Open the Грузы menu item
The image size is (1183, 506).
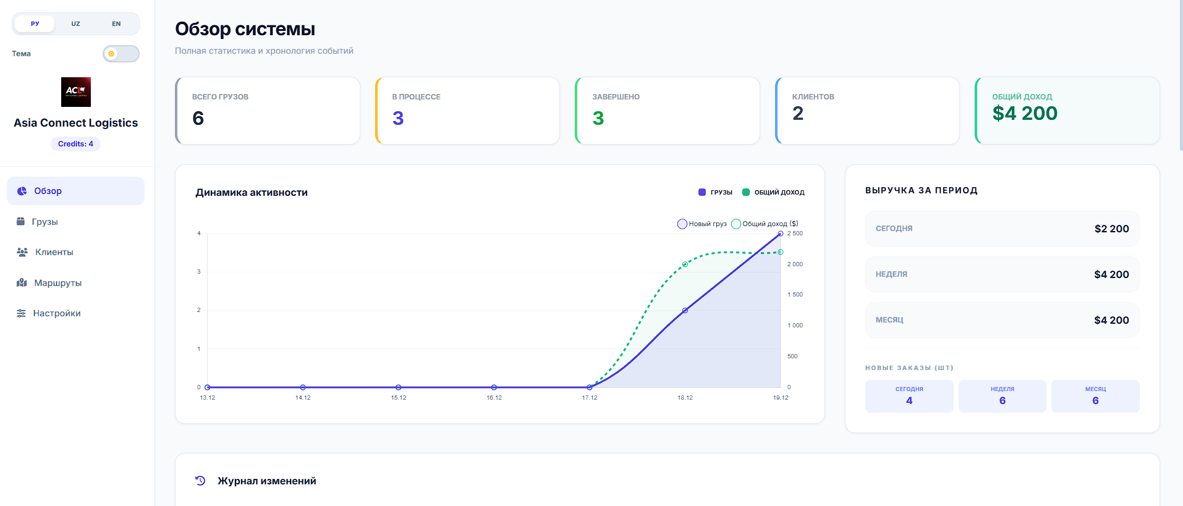pyautogui.click(x=45, y=222)
